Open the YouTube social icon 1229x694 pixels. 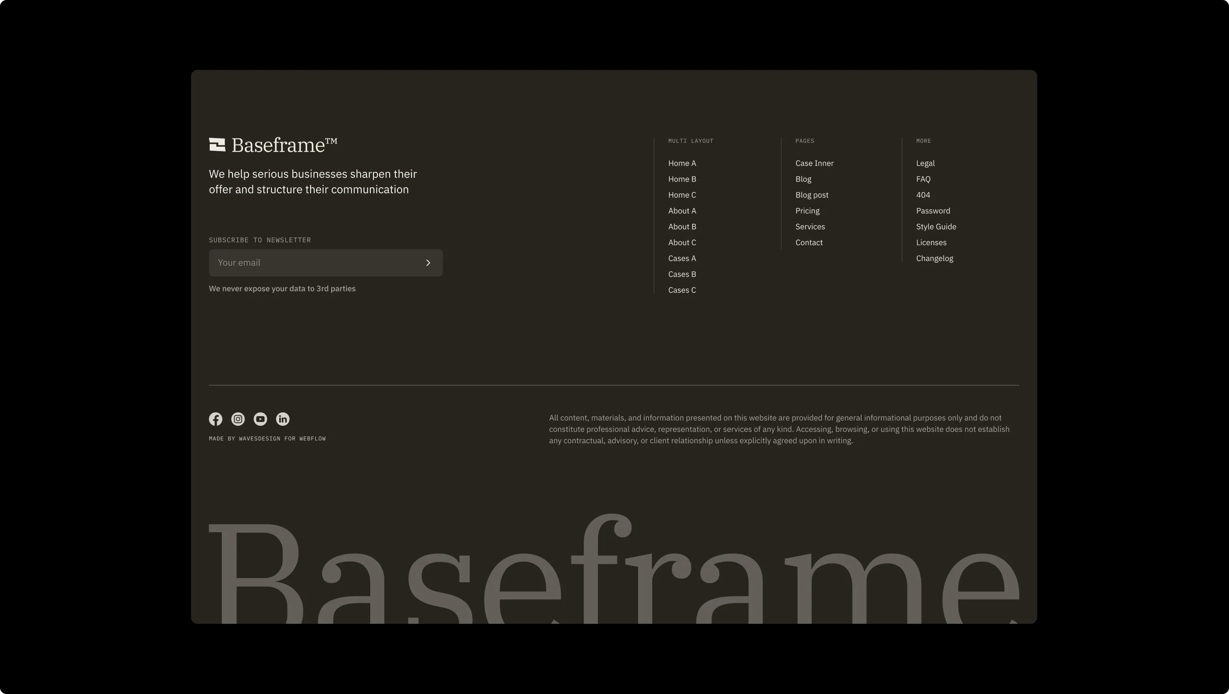(x=261, y=419)
